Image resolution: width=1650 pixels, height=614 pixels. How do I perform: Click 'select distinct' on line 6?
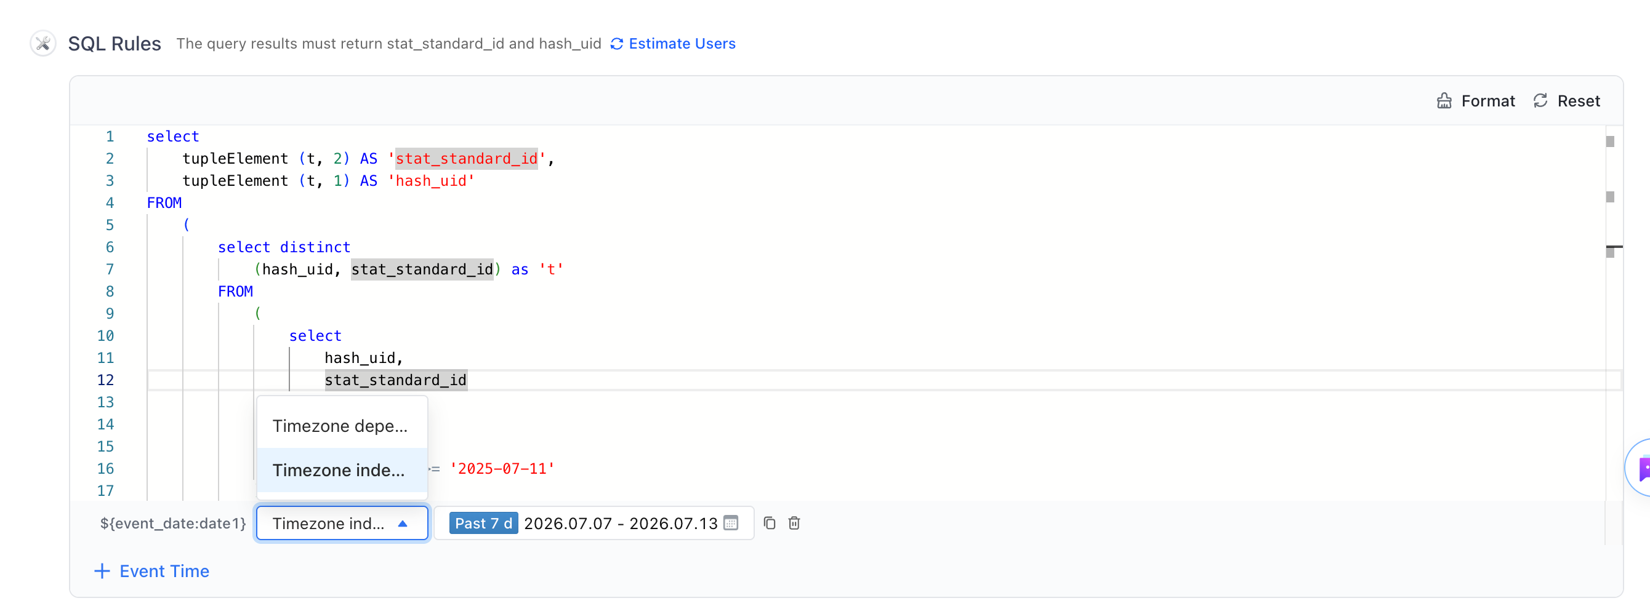[284, 247]
